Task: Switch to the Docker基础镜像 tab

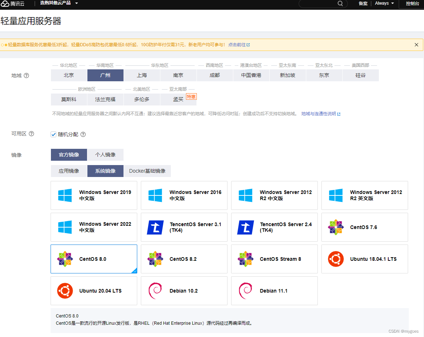Action: (147, 171)
